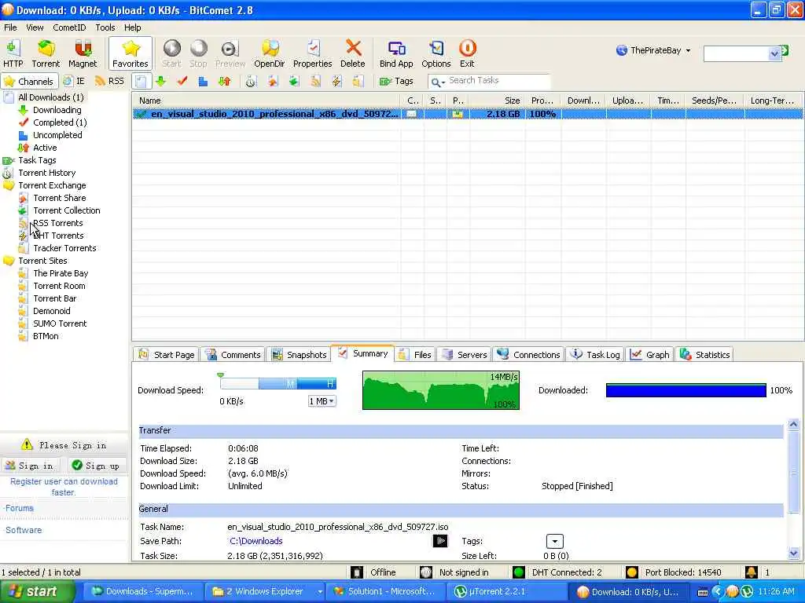
Task: Click the Torrent Share small toolbar icon
Action: click(272, 81)
